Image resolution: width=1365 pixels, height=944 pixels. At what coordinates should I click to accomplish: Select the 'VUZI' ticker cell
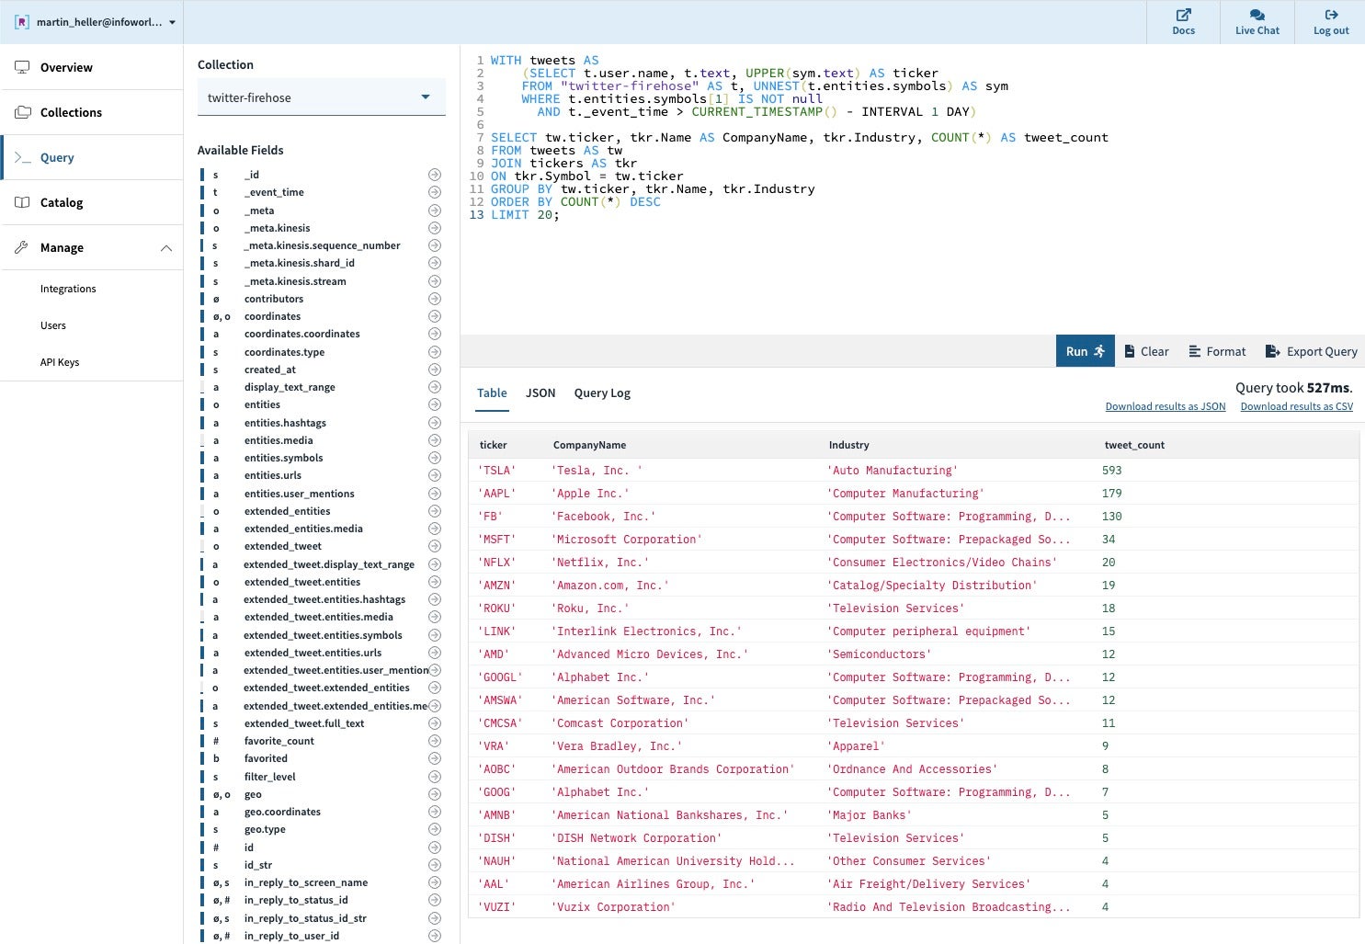(x=497, y=907)
